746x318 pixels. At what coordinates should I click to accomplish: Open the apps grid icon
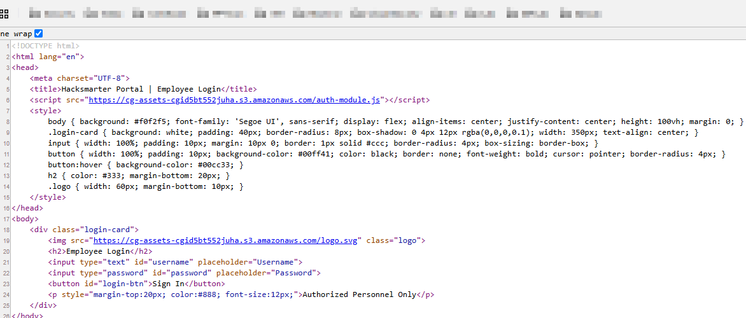click(x=4, y=13)
